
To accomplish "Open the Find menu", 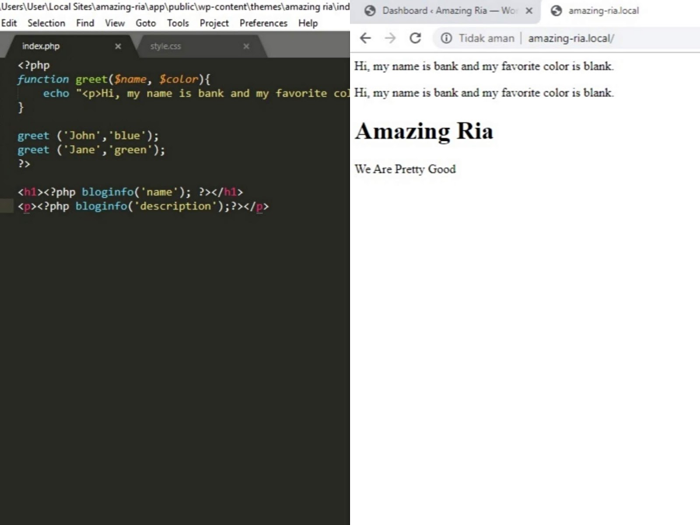I will tap(85, 23).
